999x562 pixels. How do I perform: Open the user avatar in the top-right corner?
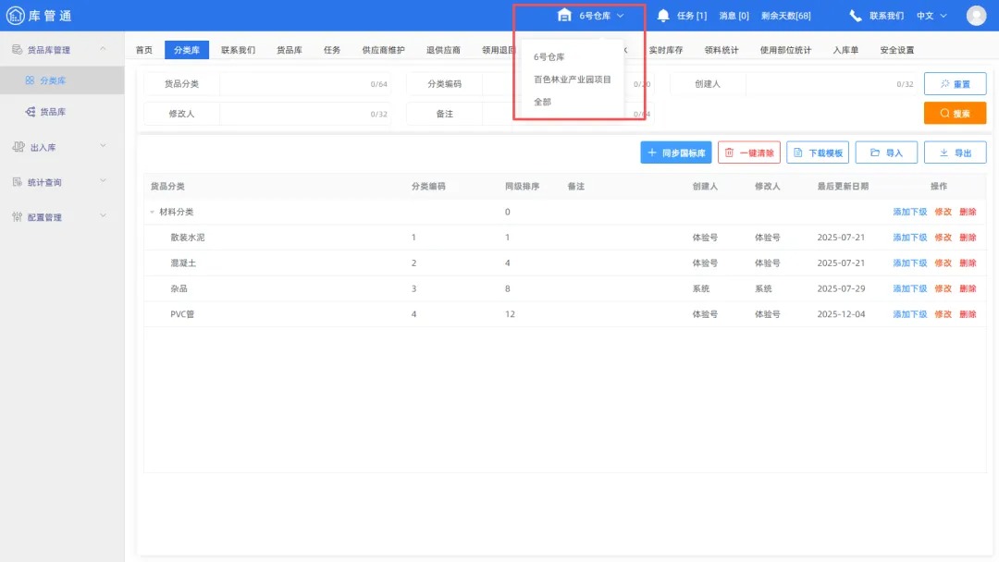(x=976, y=14)
